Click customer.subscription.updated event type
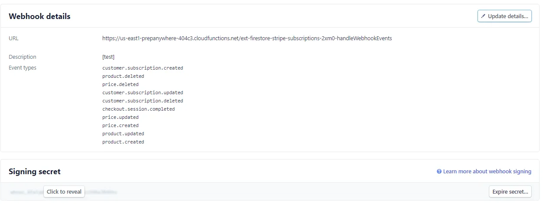The image size is (543, 204). pos(143,92)
